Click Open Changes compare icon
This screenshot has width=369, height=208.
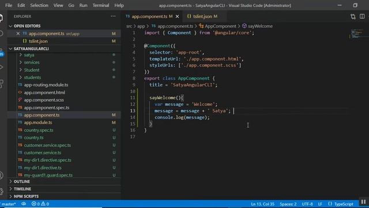pyautogui.click(x=353, y=17)
